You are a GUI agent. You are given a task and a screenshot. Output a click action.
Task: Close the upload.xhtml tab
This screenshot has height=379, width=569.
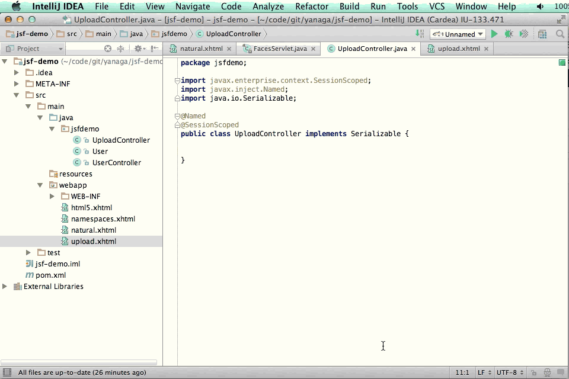486,49
